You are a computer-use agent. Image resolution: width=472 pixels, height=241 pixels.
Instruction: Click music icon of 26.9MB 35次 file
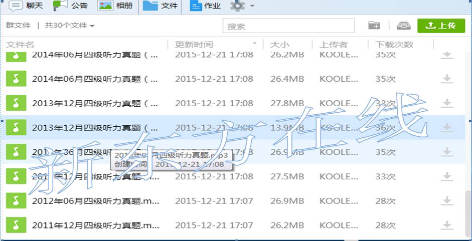[16, 152]
